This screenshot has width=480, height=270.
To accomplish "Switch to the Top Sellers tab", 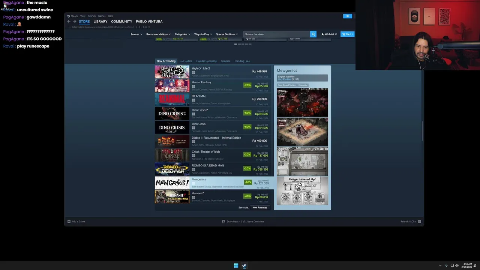I will pos(186,61).
